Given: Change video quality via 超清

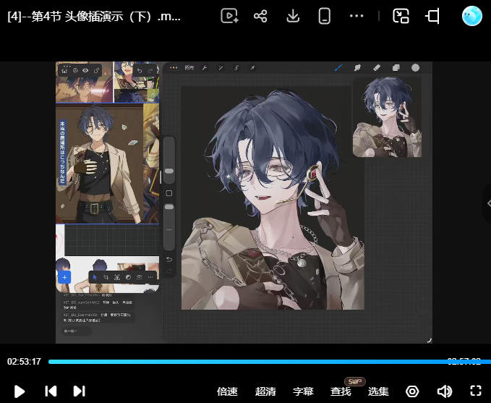Looking at the screenshot, I should coord(265,391).
